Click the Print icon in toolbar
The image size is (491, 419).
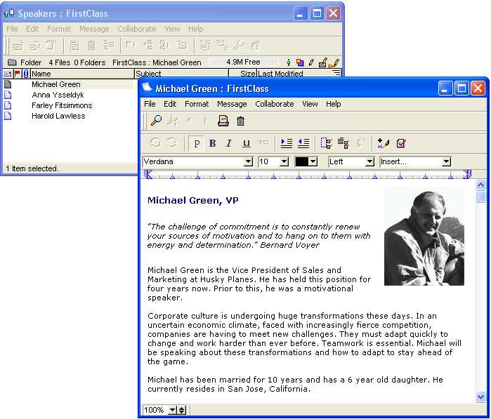[x=223, y=121]
